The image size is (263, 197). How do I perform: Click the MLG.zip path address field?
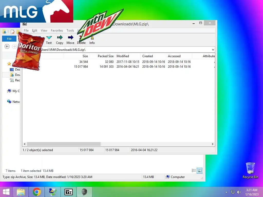click(117, 50)
